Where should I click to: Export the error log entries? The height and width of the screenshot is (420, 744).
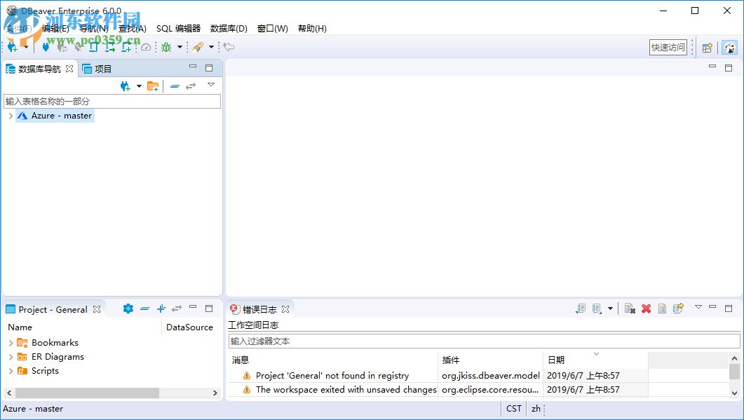click(677, 309)
